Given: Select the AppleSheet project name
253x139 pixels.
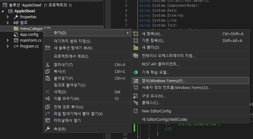Looking at the screenshot, I should [x=25, y=11].
